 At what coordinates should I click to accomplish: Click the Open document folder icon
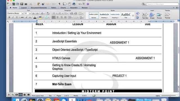click(18, 4)
